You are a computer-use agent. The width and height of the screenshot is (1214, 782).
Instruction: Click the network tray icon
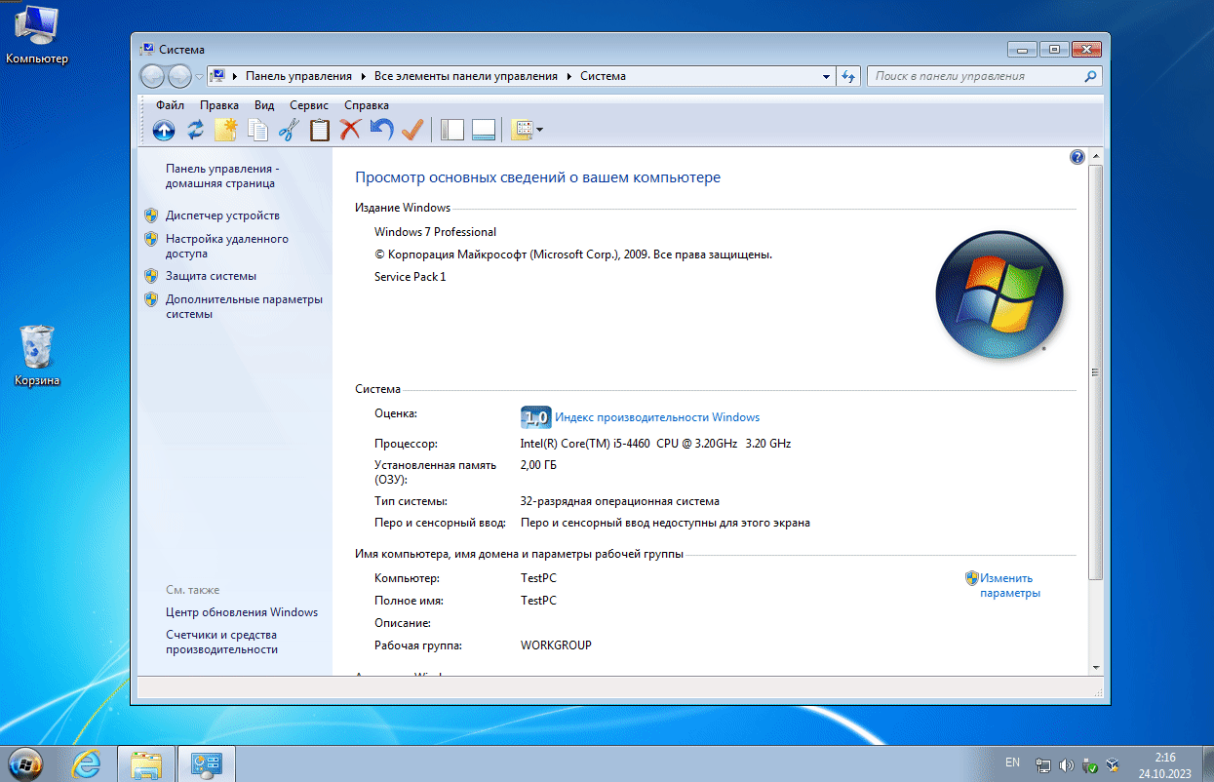click(1042, 765)
